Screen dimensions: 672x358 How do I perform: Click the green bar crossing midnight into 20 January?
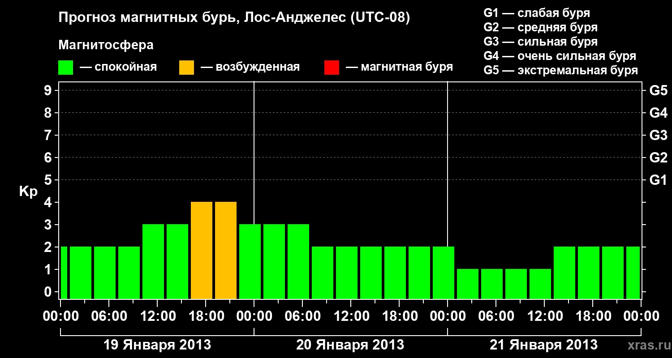[250, 261]
